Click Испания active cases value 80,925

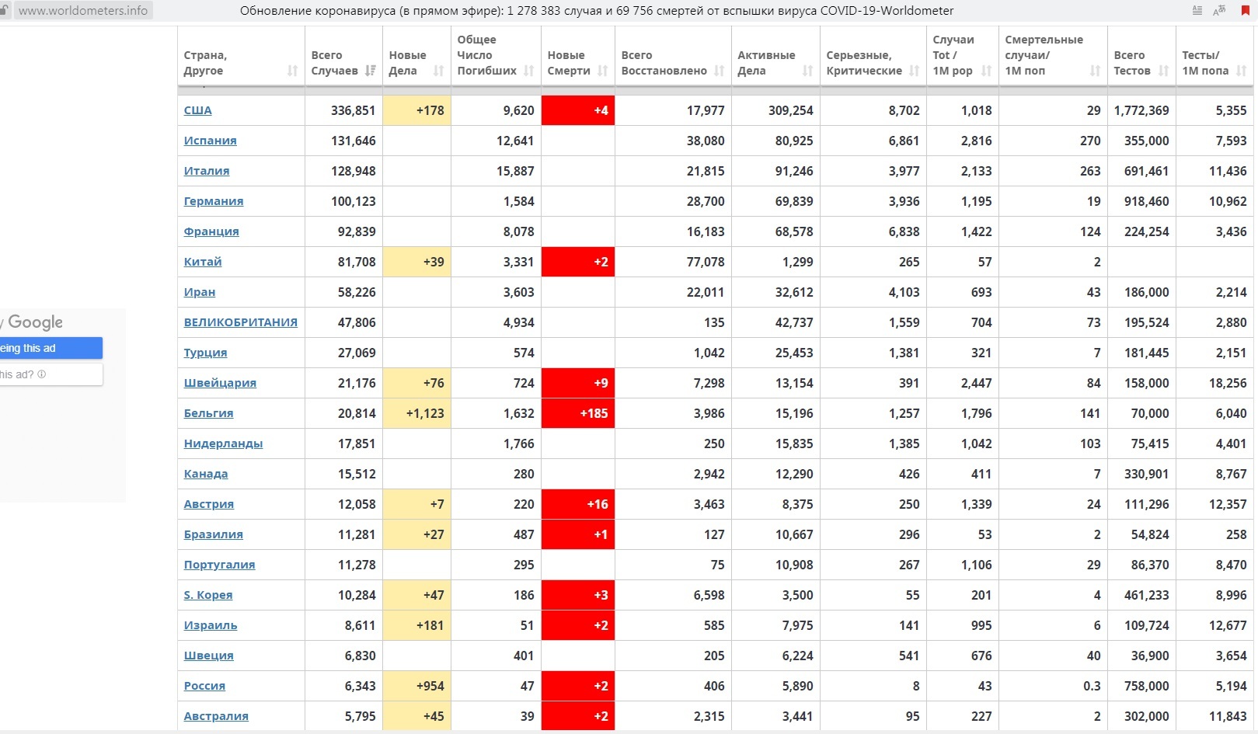(794, 141)
